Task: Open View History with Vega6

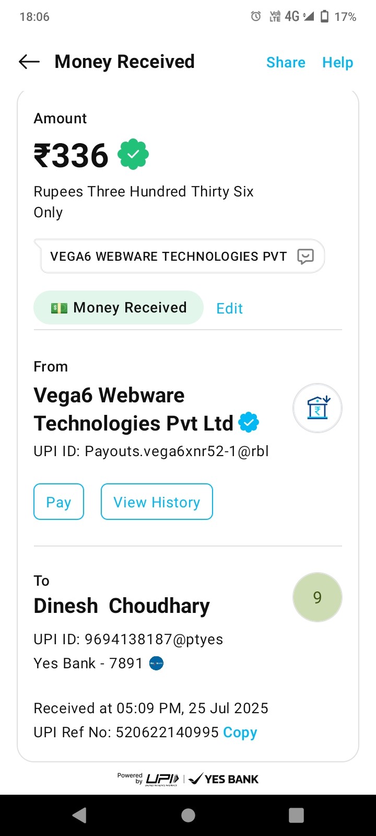Action: (157, 502)
